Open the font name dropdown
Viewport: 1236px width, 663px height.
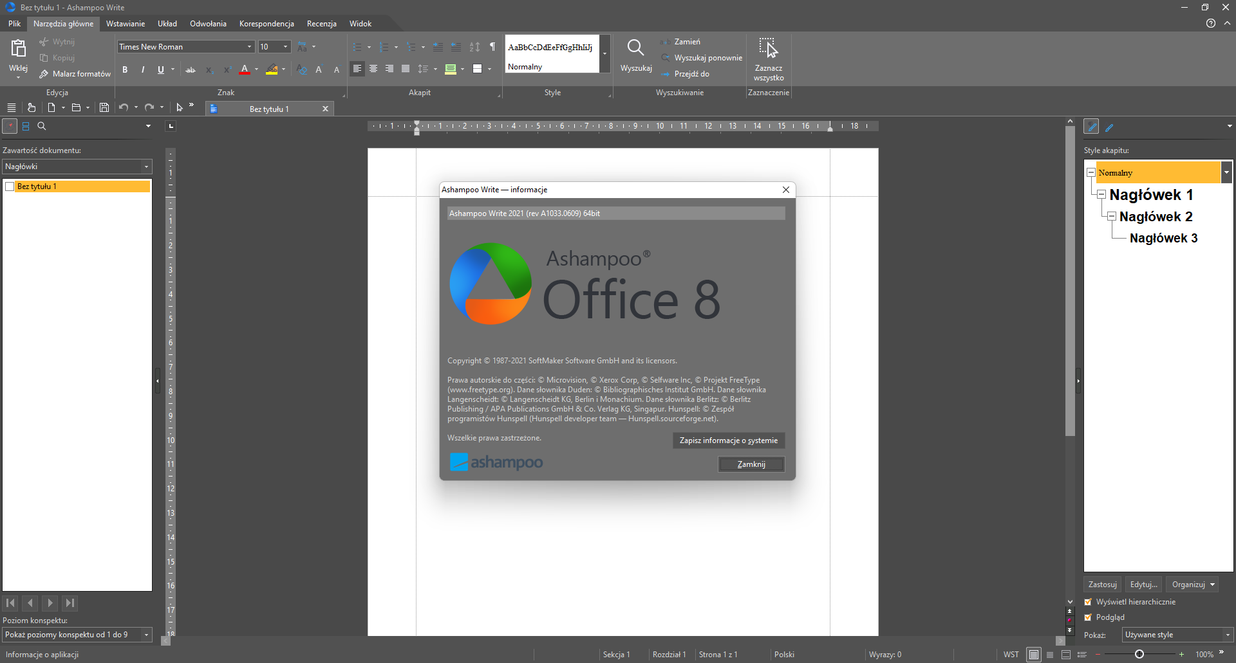[x=250, y=47]
